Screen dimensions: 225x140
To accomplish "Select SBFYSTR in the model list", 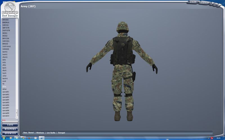I will coord(6,28).
